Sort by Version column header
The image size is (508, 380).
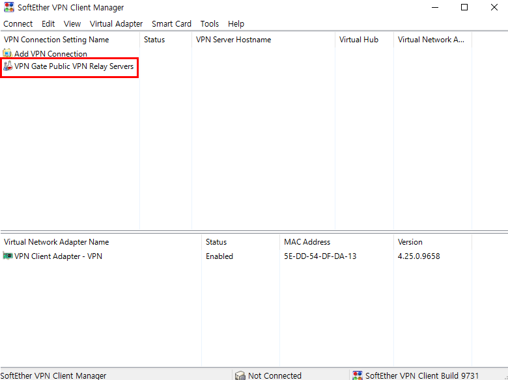coord(433,242)
